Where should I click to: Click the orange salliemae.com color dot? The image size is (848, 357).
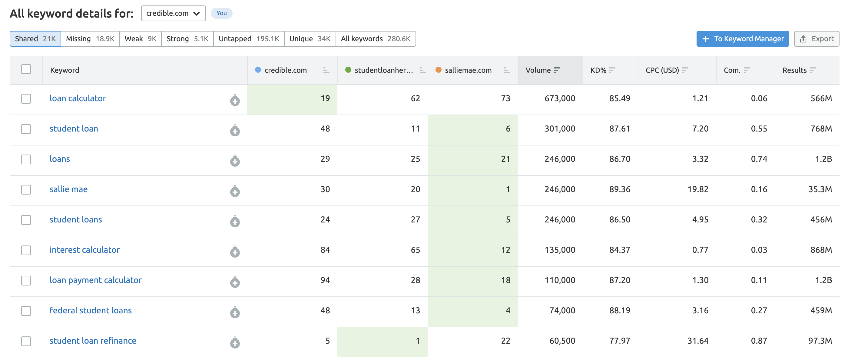point(439,70)
